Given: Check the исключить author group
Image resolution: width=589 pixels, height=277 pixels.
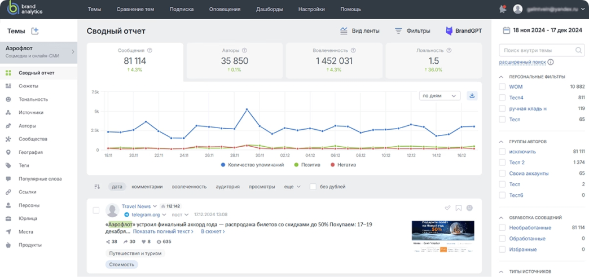Looking at the screenshot, I should pyautogui.click(x=502, y=151).
